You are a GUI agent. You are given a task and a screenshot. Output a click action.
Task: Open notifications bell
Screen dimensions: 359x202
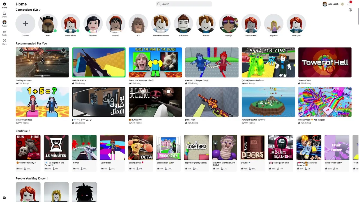point(349,4)
